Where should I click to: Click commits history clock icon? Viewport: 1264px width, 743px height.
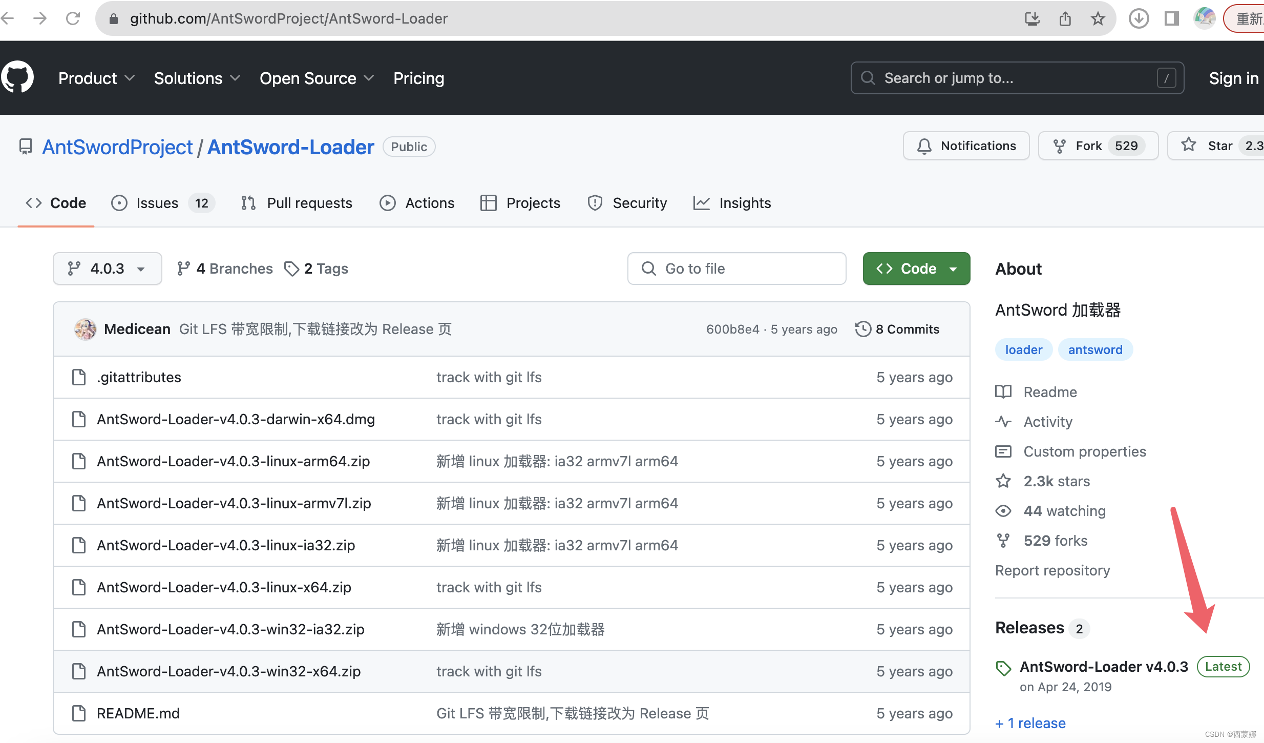(x=863, y=329)
